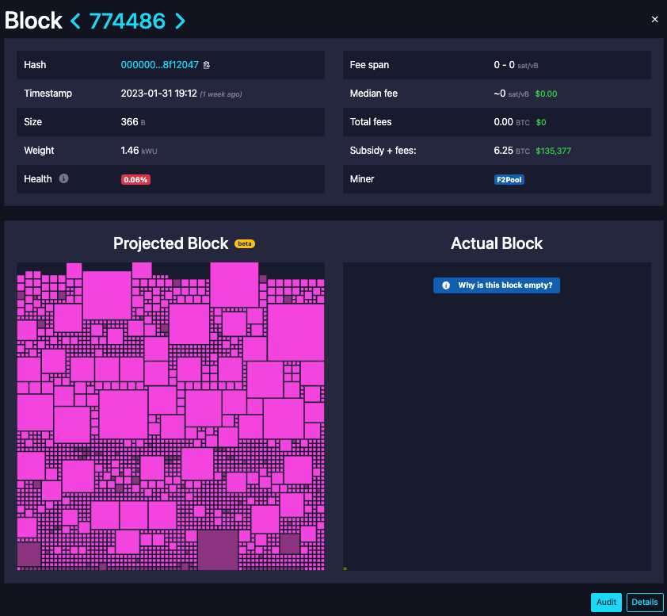Click the Projected Block heading
Viewport: 667px width, 616px height.
coord(170,243)
